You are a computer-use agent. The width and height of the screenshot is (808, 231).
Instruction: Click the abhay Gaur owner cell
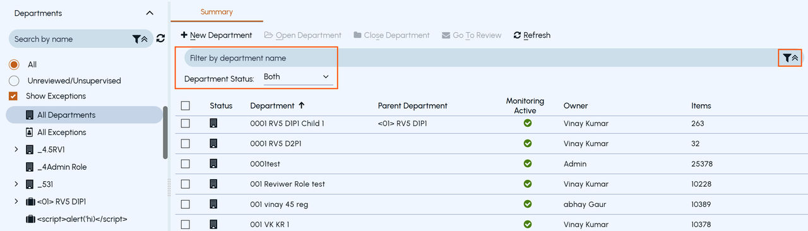coord(585,204)
